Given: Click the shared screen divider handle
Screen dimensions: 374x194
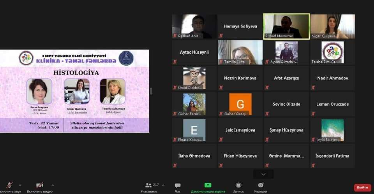Looking at the screenshot, I should (x=150, y=91).
